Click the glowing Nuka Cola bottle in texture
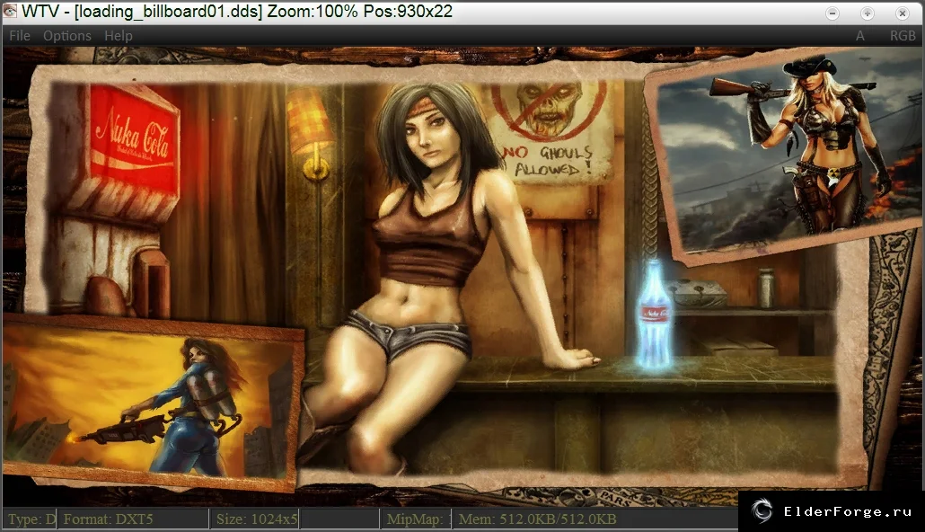Image resolution: width=925 pixels, height=532 pixels. tap(654, 316)
